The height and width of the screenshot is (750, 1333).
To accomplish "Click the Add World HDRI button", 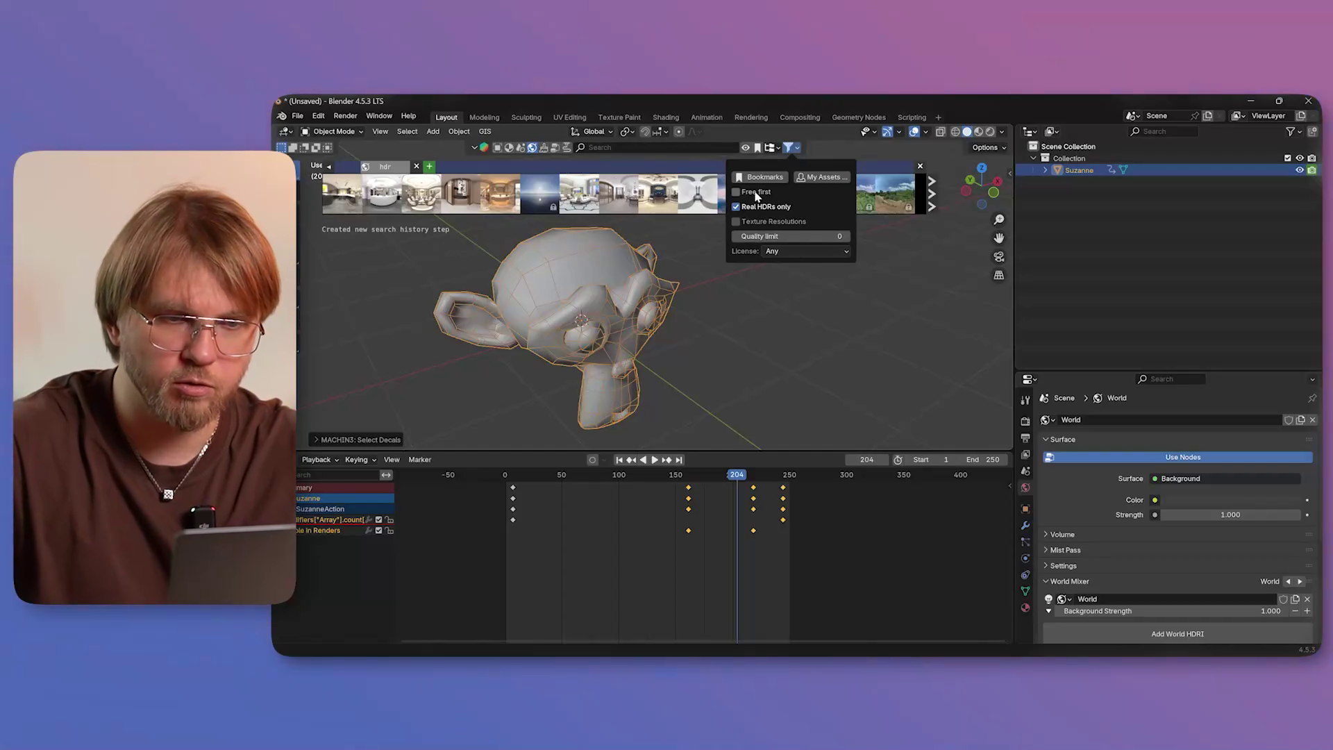I will click(x=1177, y=634).
